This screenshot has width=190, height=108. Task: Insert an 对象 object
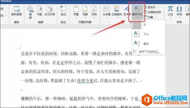pos(150,17)
